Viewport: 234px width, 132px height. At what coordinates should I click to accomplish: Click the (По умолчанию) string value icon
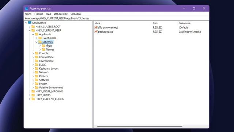(96, 27)
